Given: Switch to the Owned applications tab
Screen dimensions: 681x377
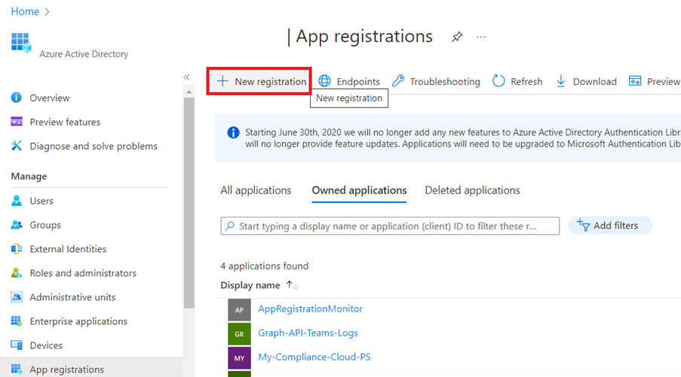Looking at the screenshot, I should [359, 190].
